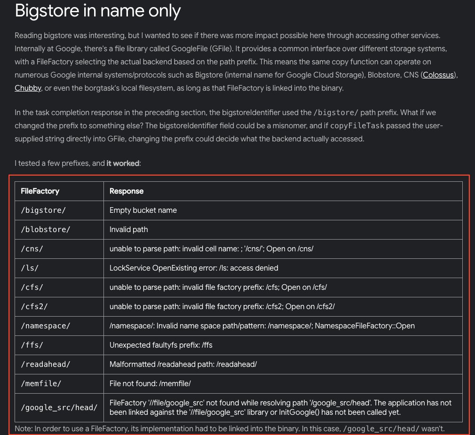This screenshot has width=475, height=435.
Task: Open the Colossus hyperlink
Action: pos(438,75)
